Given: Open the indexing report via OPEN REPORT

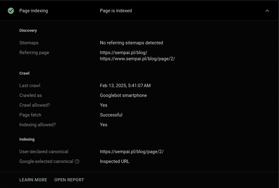Looking at the screenshot, I should click(x=69, y=180).
